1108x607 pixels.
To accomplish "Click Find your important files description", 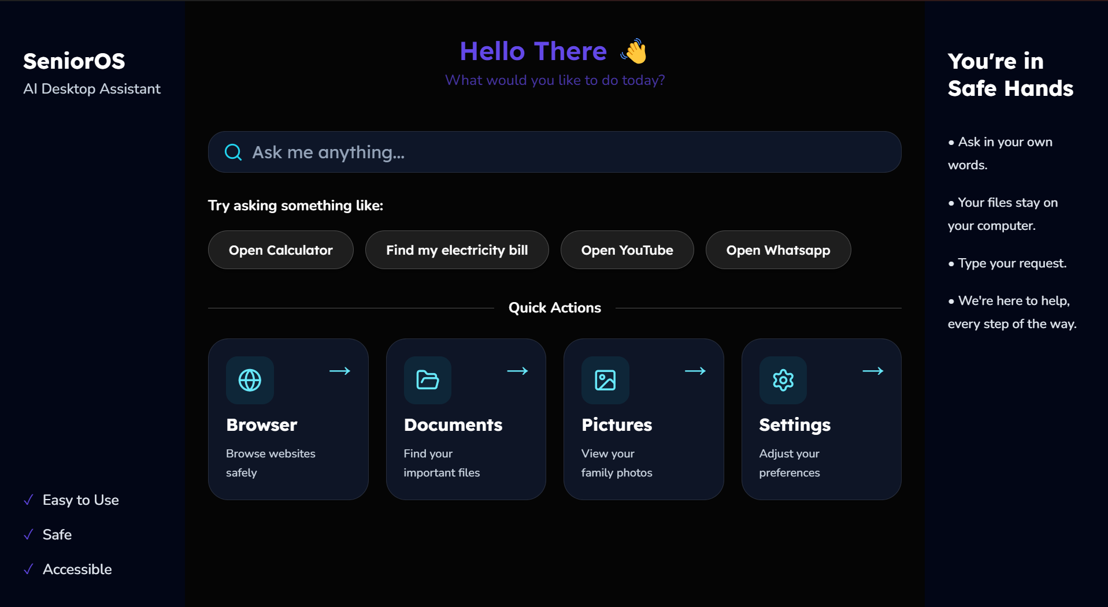I will click(442, 463).
